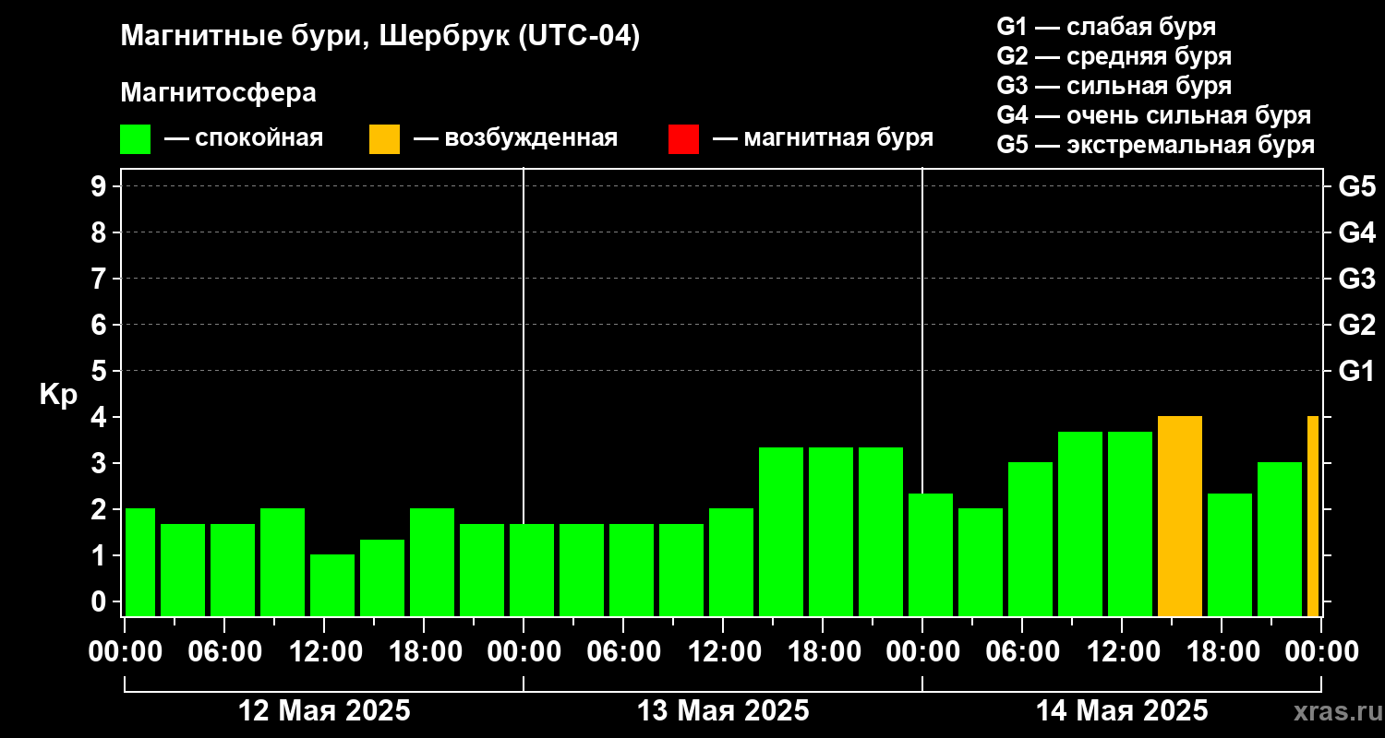This screenshot has width=1385, height=738.
Task: Click the 'G4' label on the right axis
Action: coord(1357,232)
